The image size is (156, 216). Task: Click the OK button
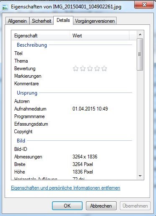[67, 206]
